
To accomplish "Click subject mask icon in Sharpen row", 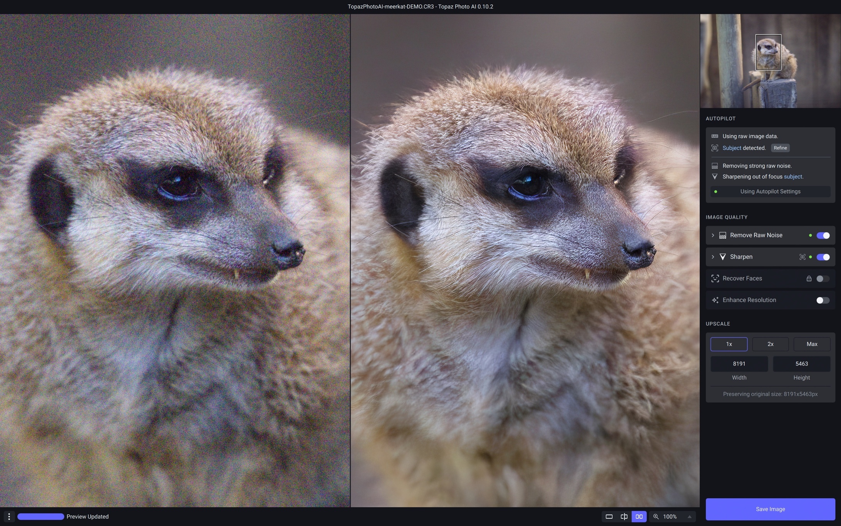I will (x=802, y=257).
